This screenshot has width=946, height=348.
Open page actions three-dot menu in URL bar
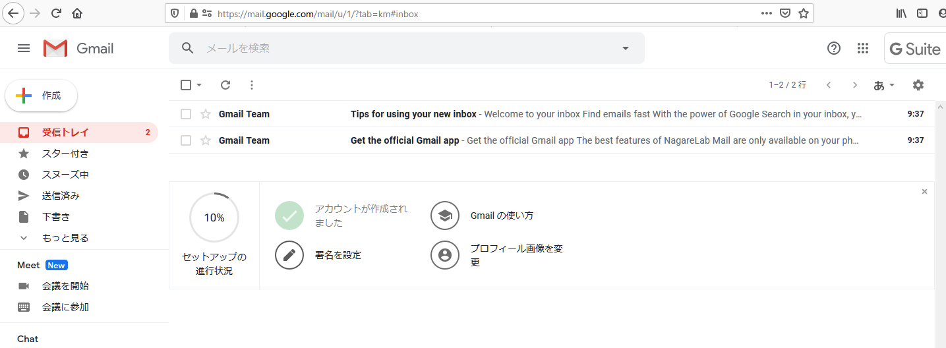point(766,13)
